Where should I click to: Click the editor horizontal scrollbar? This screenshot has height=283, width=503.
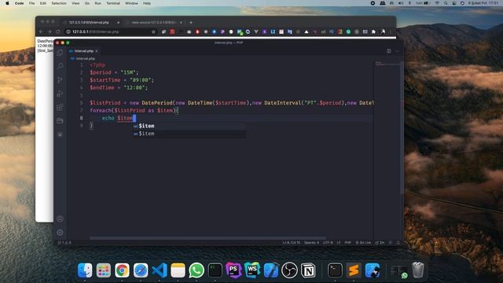207,238
